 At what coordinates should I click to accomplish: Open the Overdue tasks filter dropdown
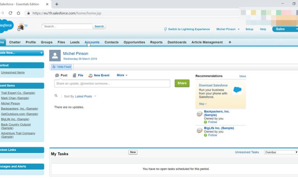pyautogui.click(x=281, y=152)
